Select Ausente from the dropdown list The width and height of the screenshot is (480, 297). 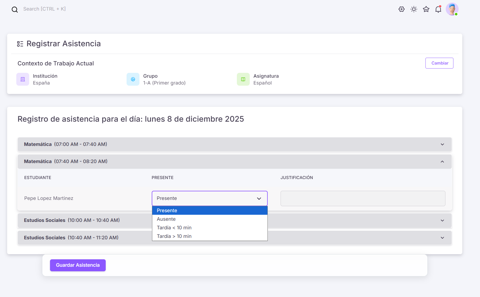click(166, 219)
